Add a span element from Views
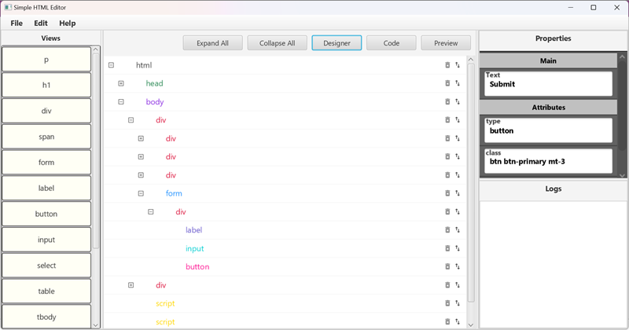 pyautogui.click(x=46, y=137)
